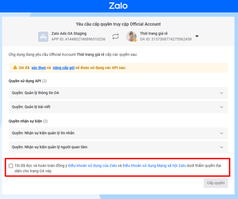Expand Quyền: Quản lý bài viết
The image size is (238, 199).
click(x=118, y=107)
